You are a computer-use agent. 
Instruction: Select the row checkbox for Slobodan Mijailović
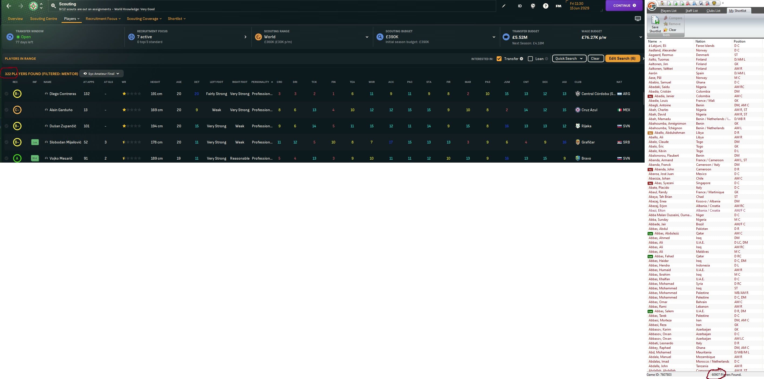(x=6, y=142)
